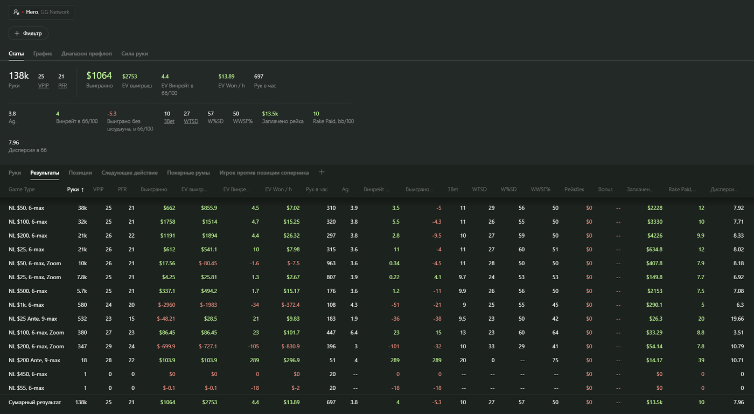
Task: Click the Сумарный результат totals row
Action: (35, 402)
